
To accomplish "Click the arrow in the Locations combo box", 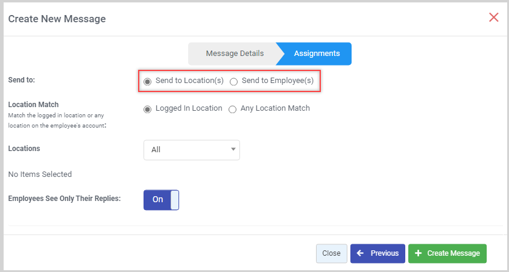I will point(233,150).
